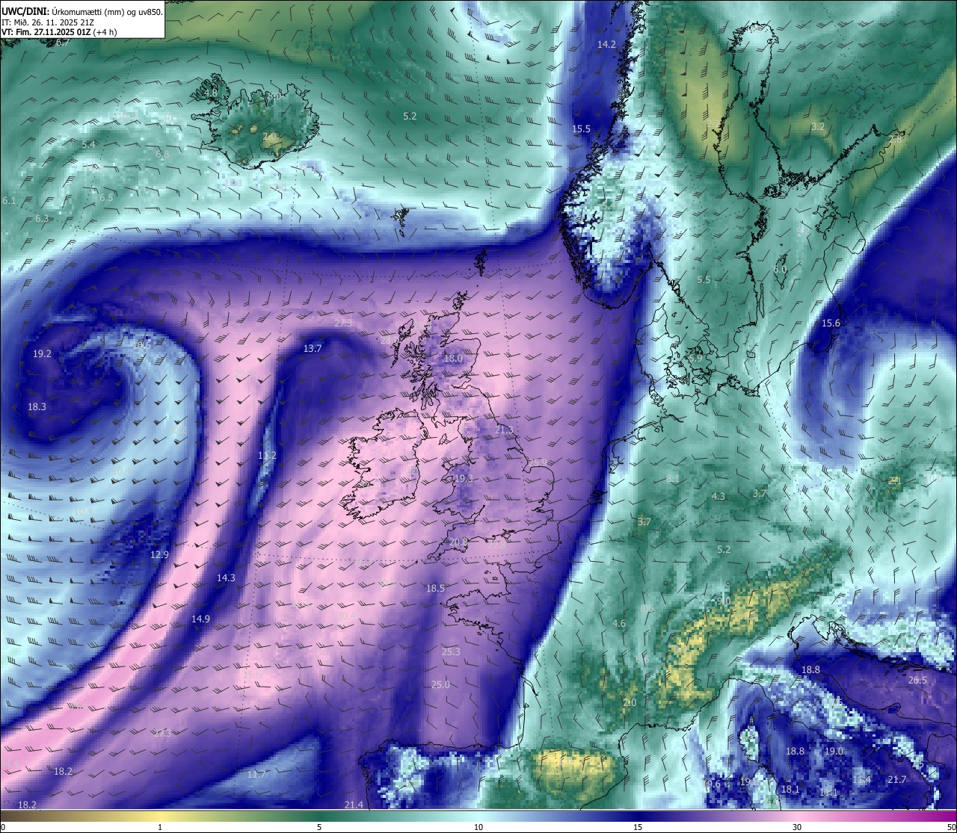
Task: Click the value '14.3' in the Atlantic
Action: click(226, 577)
